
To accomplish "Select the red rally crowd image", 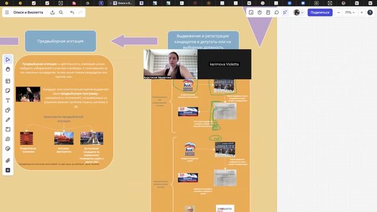I will coord(64,138).
